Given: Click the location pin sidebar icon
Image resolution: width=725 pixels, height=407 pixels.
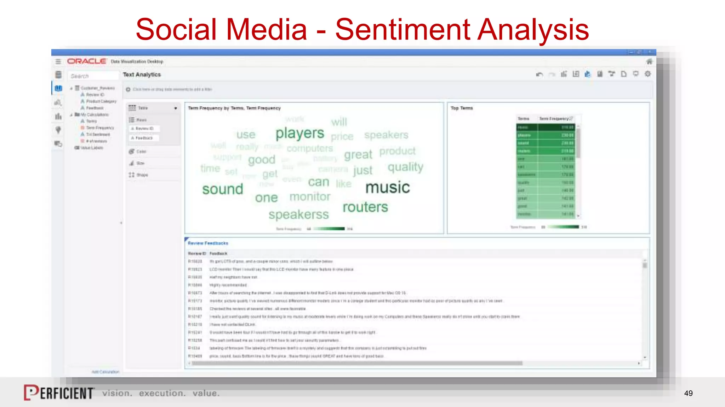Looking at the screenshot, I should pos(58,130).
